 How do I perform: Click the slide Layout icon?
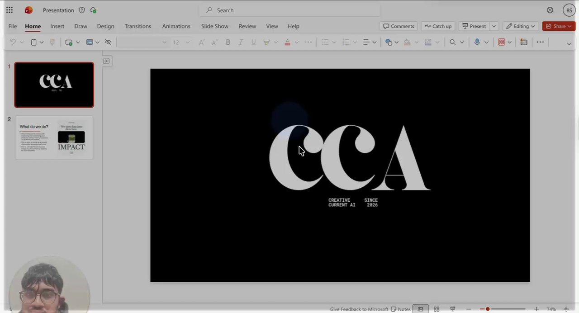(x=90, y=42)
